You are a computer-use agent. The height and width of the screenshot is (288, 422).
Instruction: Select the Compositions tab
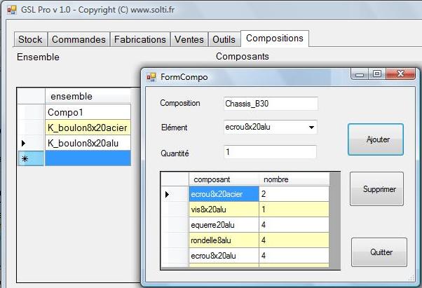coord(275,39)
